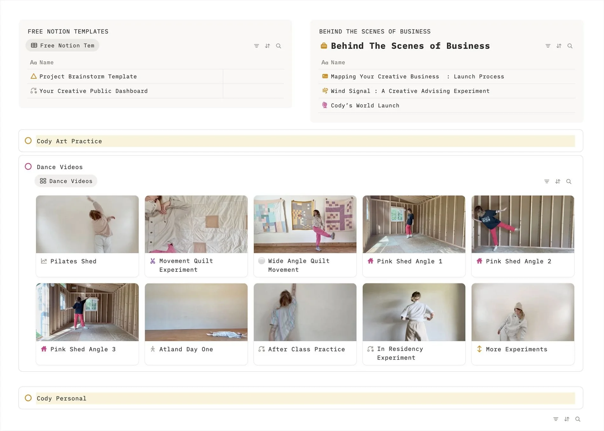Open search in the Dance Videos gallery
This screenshot has width=604, height=431.
pos(569,181)
